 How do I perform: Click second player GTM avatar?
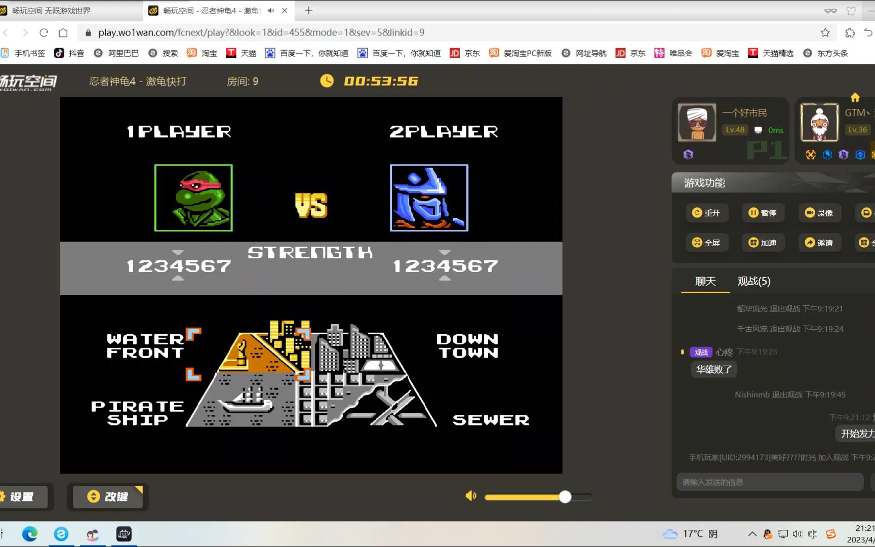point(819,122)
